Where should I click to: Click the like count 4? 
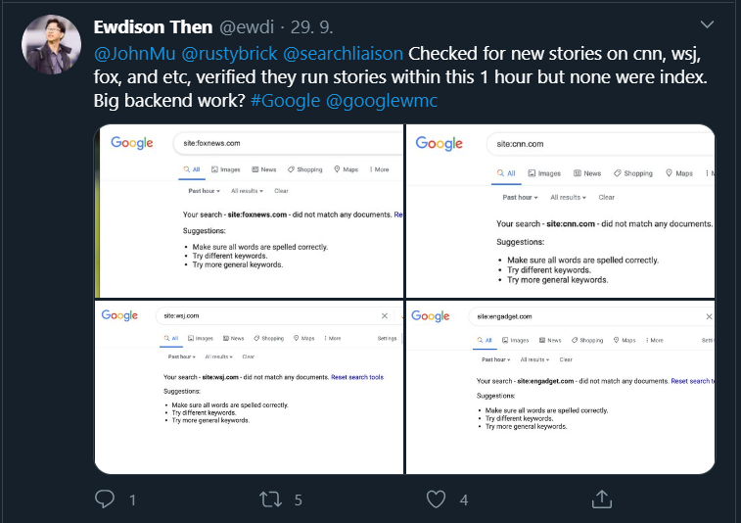tap(464, 499)
